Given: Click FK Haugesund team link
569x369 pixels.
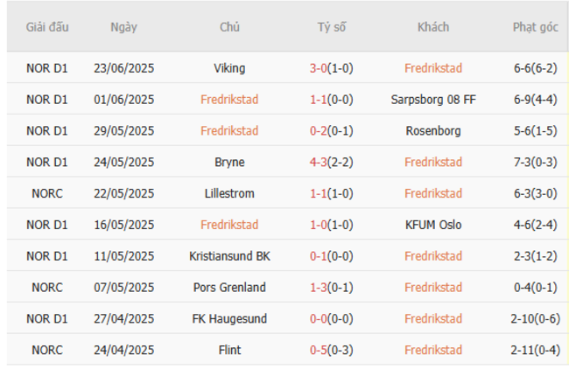Looking at the screenshot, I should (x=229, y=318).
